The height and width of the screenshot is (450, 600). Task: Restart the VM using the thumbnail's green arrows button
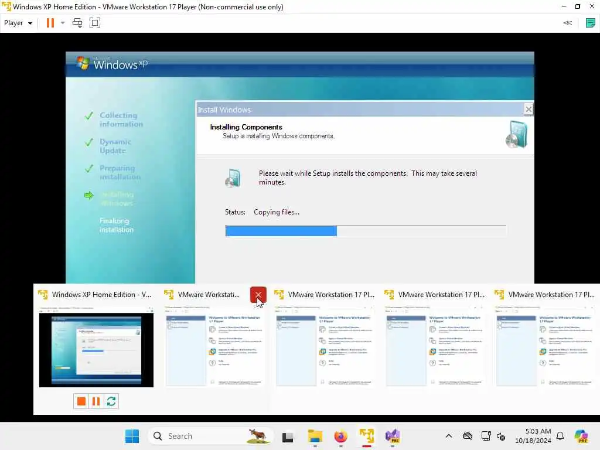click(111, 401)
